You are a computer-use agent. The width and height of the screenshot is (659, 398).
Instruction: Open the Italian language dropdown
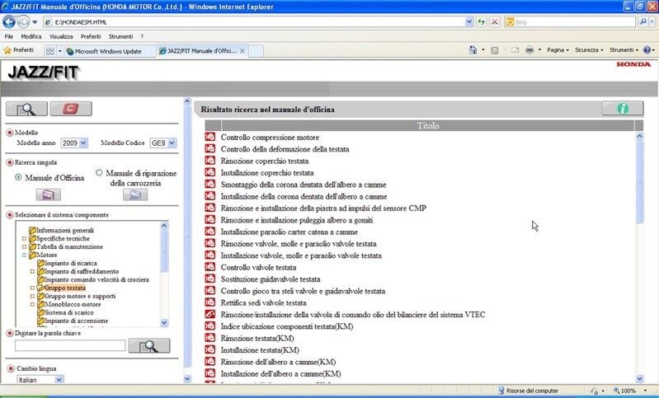40,380
